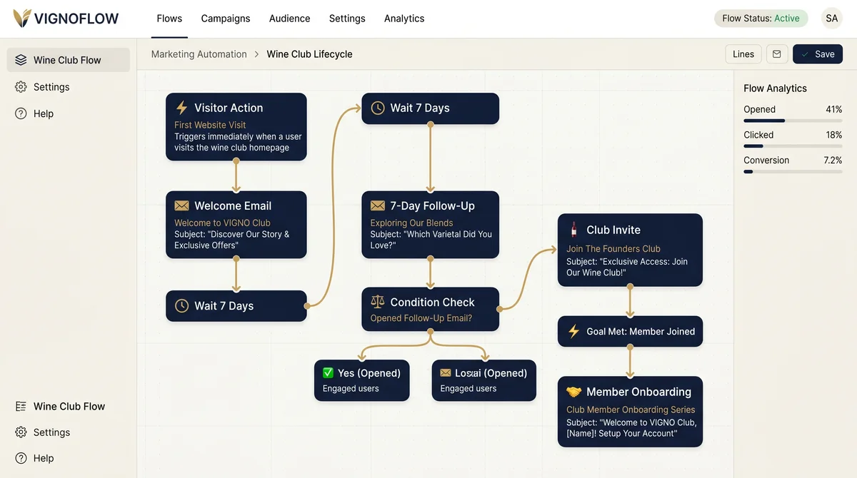View the Analytics tab
This screenshot has width=857, height=478.
(404, 19)
